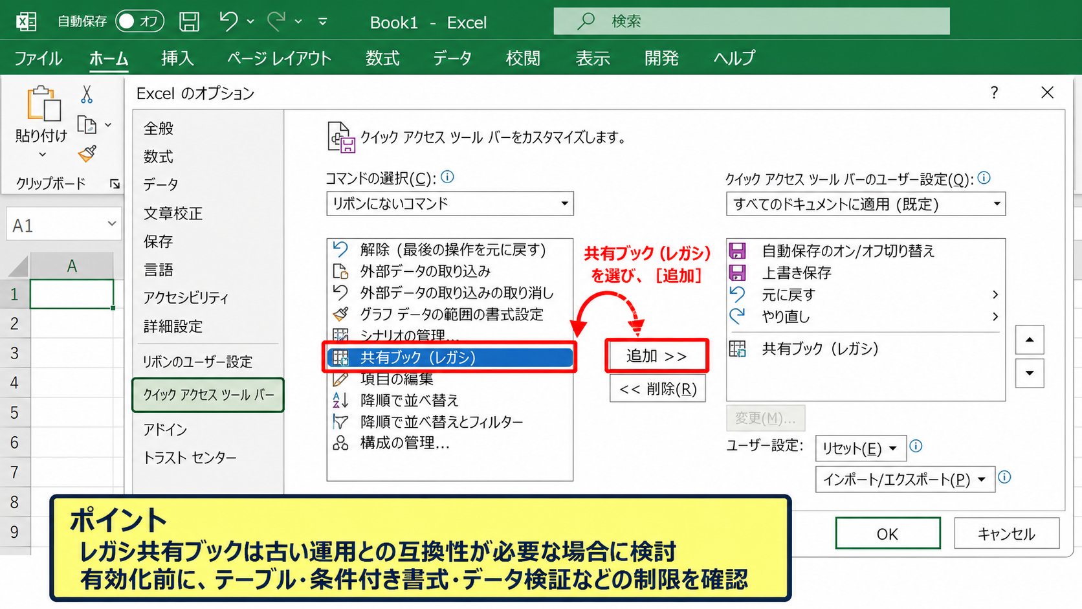Select 自動保存のオン/オフ切り替え in toolbar list
This screenshot has width=1082, height=609.
[x=865, y=250]
